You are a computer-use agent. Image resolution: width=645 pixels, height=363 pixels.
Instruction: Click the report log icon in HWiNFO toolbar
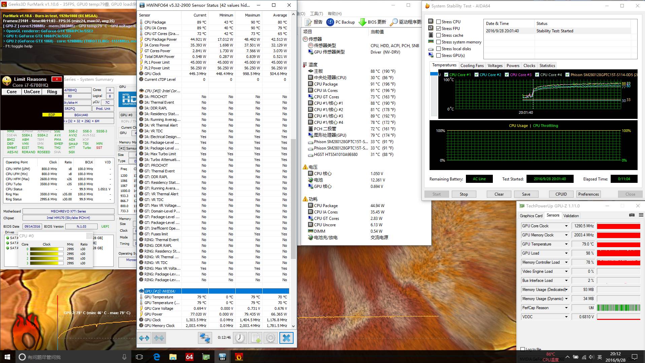(x=256, y=338)
